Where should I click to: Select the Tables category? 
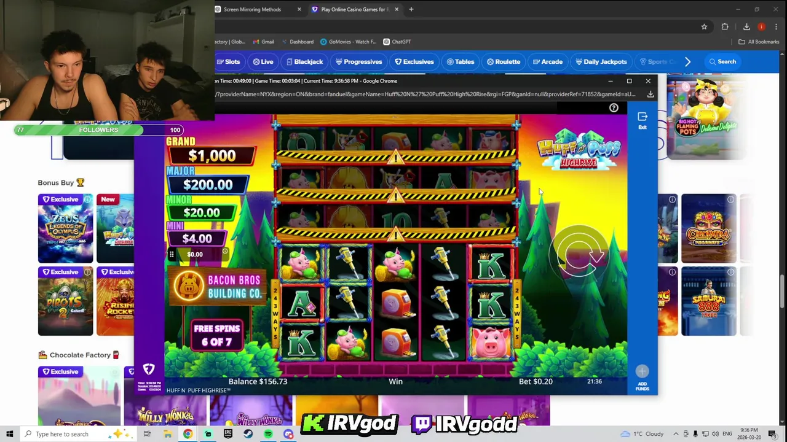(461, 61)
